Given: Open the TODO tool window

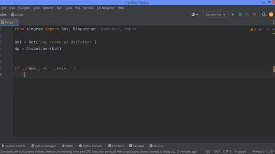Looking at the screenshot, I should tap(67, 146).
